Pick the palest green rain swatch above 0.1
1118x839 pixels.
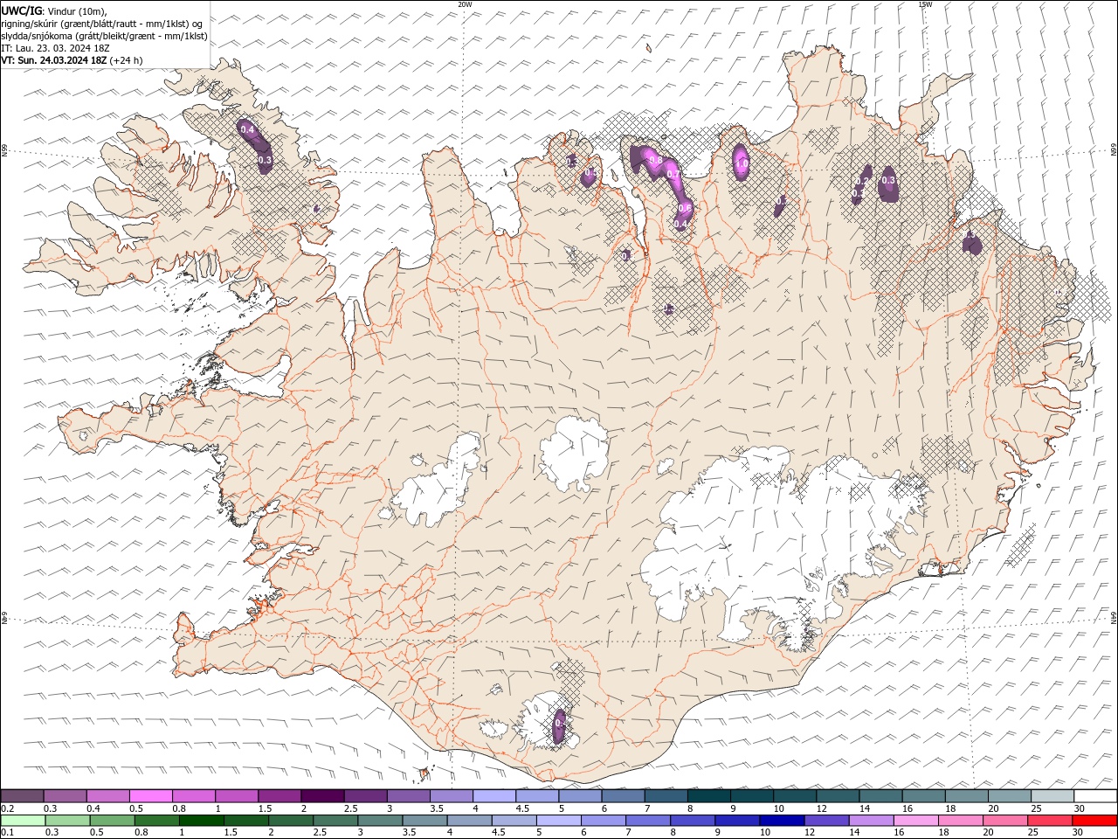point(23,821)
